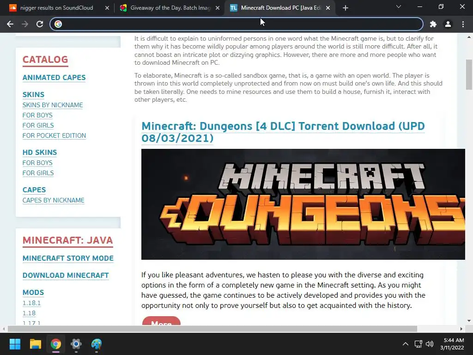
Task: Click the vertical scrollbar down arrow
Action: click(469, 321)
